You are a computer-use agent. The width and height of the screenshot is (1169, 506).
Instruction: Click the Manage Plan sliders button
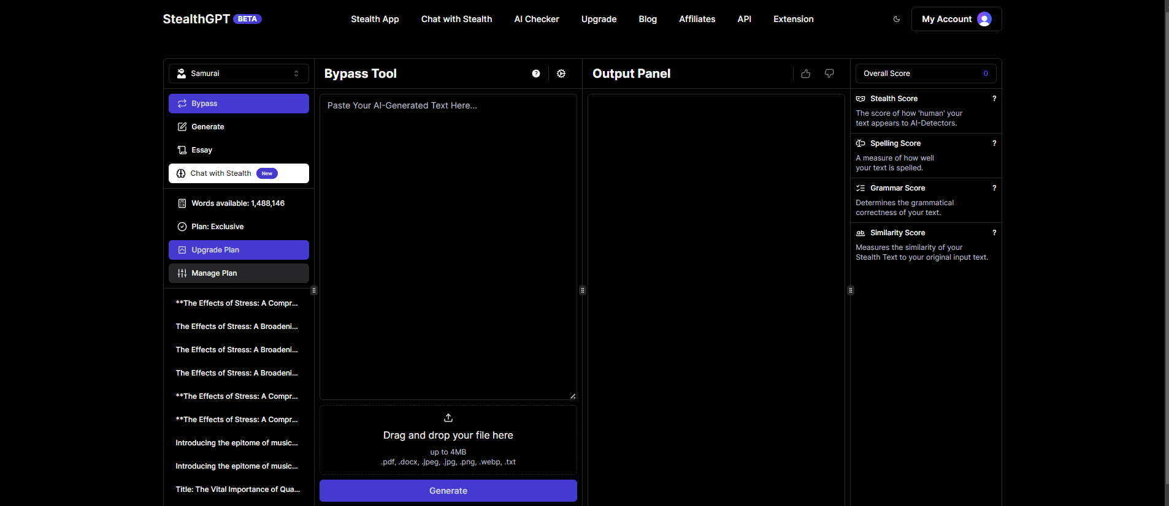click(239, 273)
